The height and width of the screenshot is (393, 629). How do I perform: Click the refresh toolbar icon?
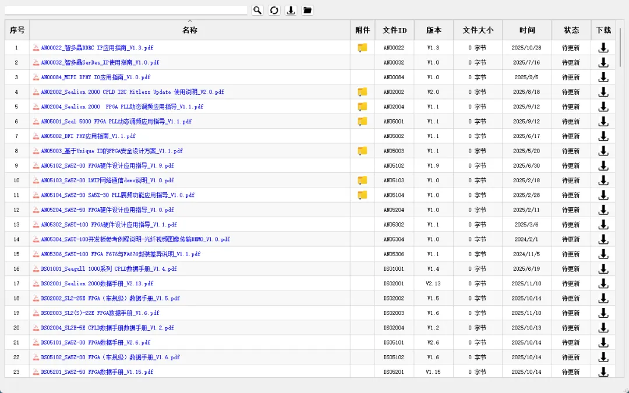click(274, 10)
